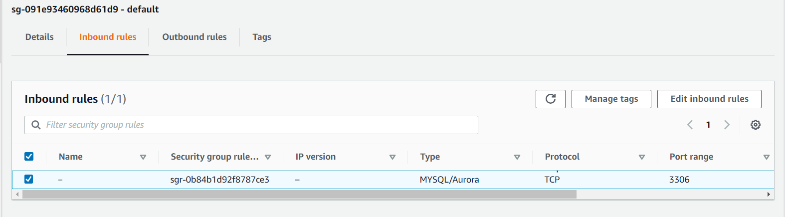
Task: Sort by Name column arrow
Action: 143,157
